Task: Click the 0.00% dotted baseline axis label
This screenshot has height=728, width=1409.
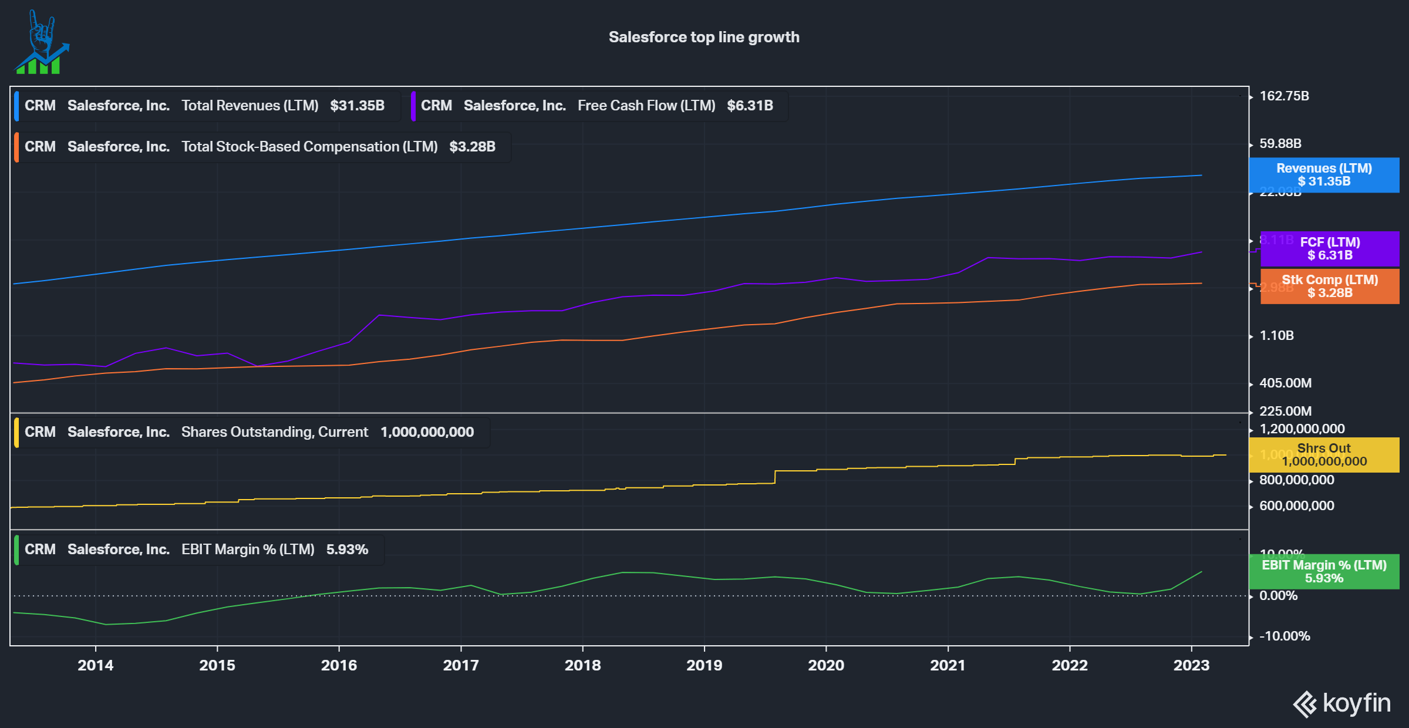Action: tap(1278, 596)
